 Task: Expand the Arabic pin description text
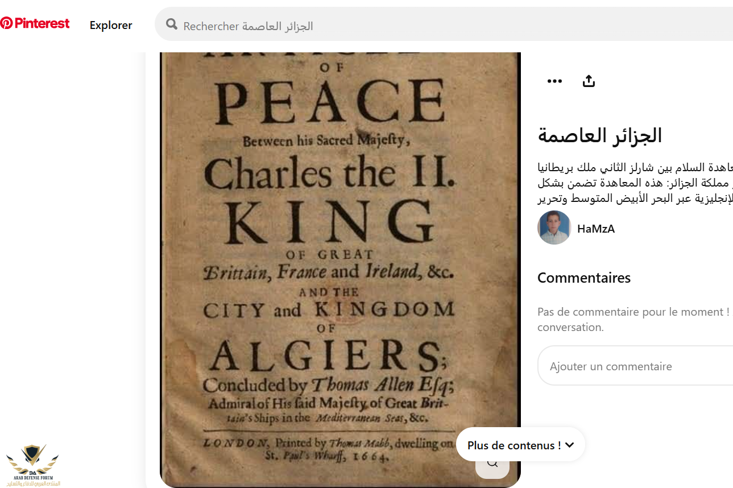point(635,183)
